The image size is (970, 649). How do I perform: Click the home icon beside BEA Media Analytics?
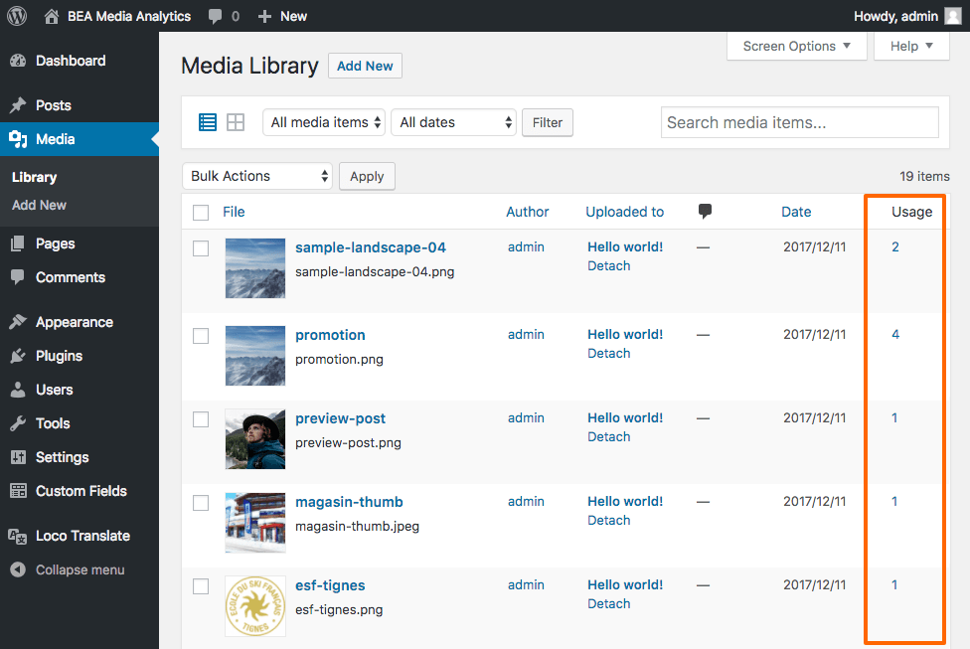click(52, 16)
